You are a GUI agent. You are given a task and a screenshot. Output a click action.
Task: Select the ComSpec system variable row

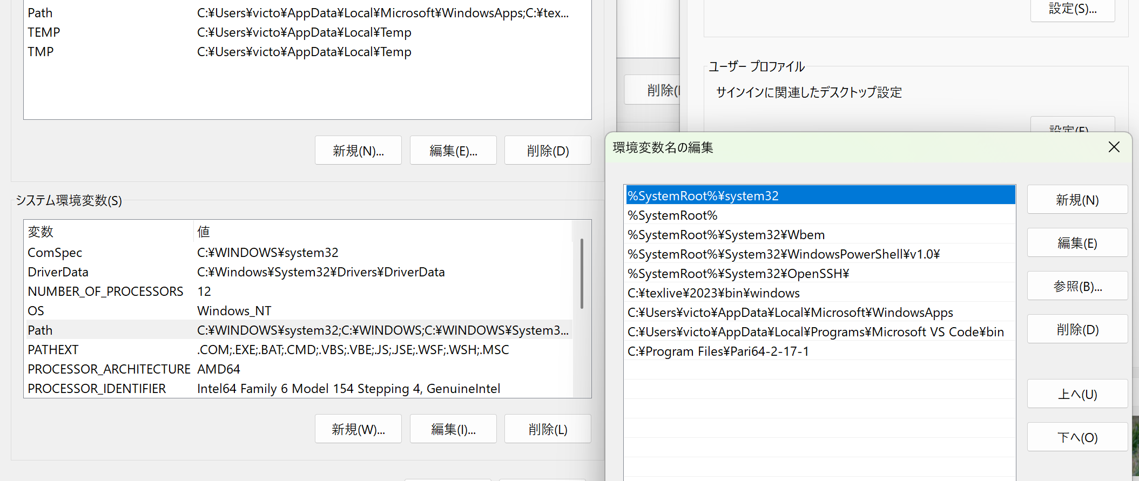(x=299, y=252)
